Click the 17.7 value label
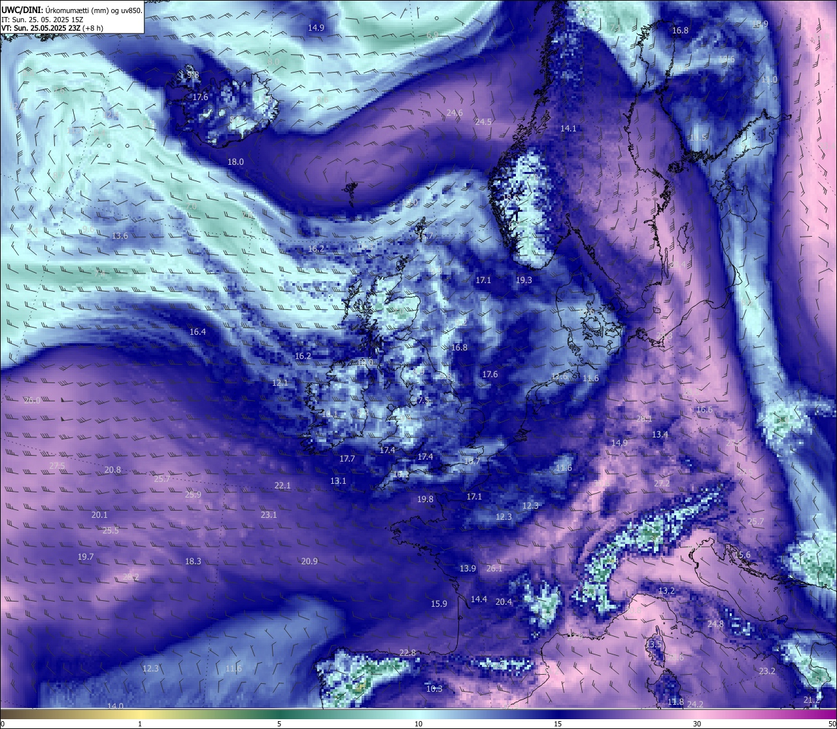 pyautogui.click(x=347, y=459)
